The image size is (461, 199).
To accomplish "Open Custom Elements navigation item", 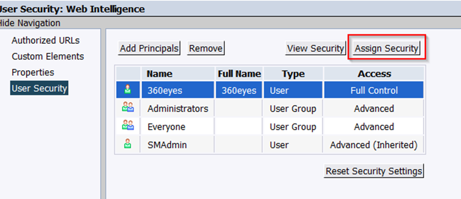I will (48, 56).
